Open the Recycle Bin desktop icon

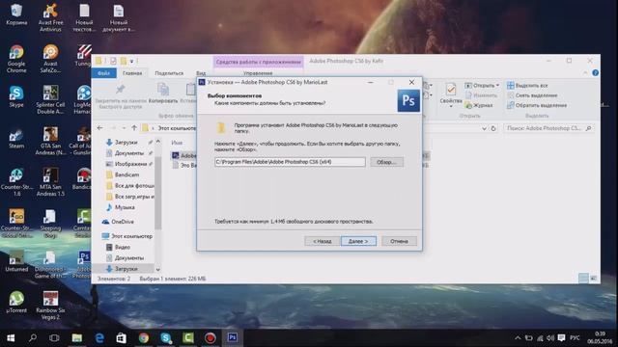pyautogui.click(x=16, y=15)
